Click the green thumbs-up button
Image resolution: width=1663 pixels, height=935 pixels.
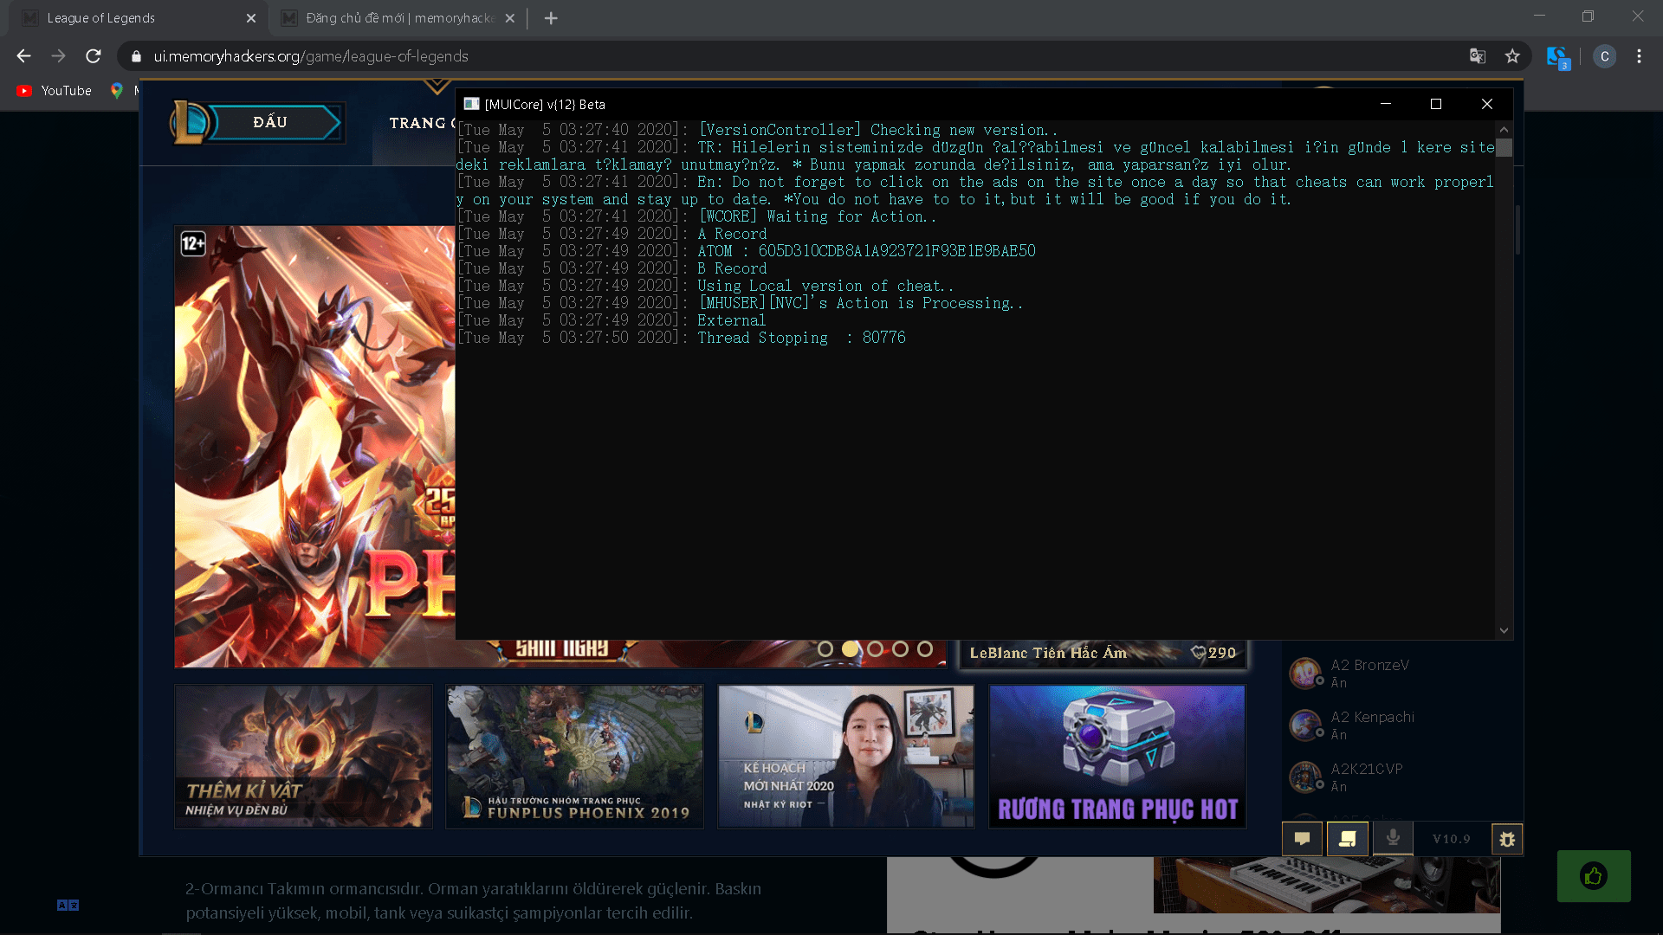(x=1594, y=876)
